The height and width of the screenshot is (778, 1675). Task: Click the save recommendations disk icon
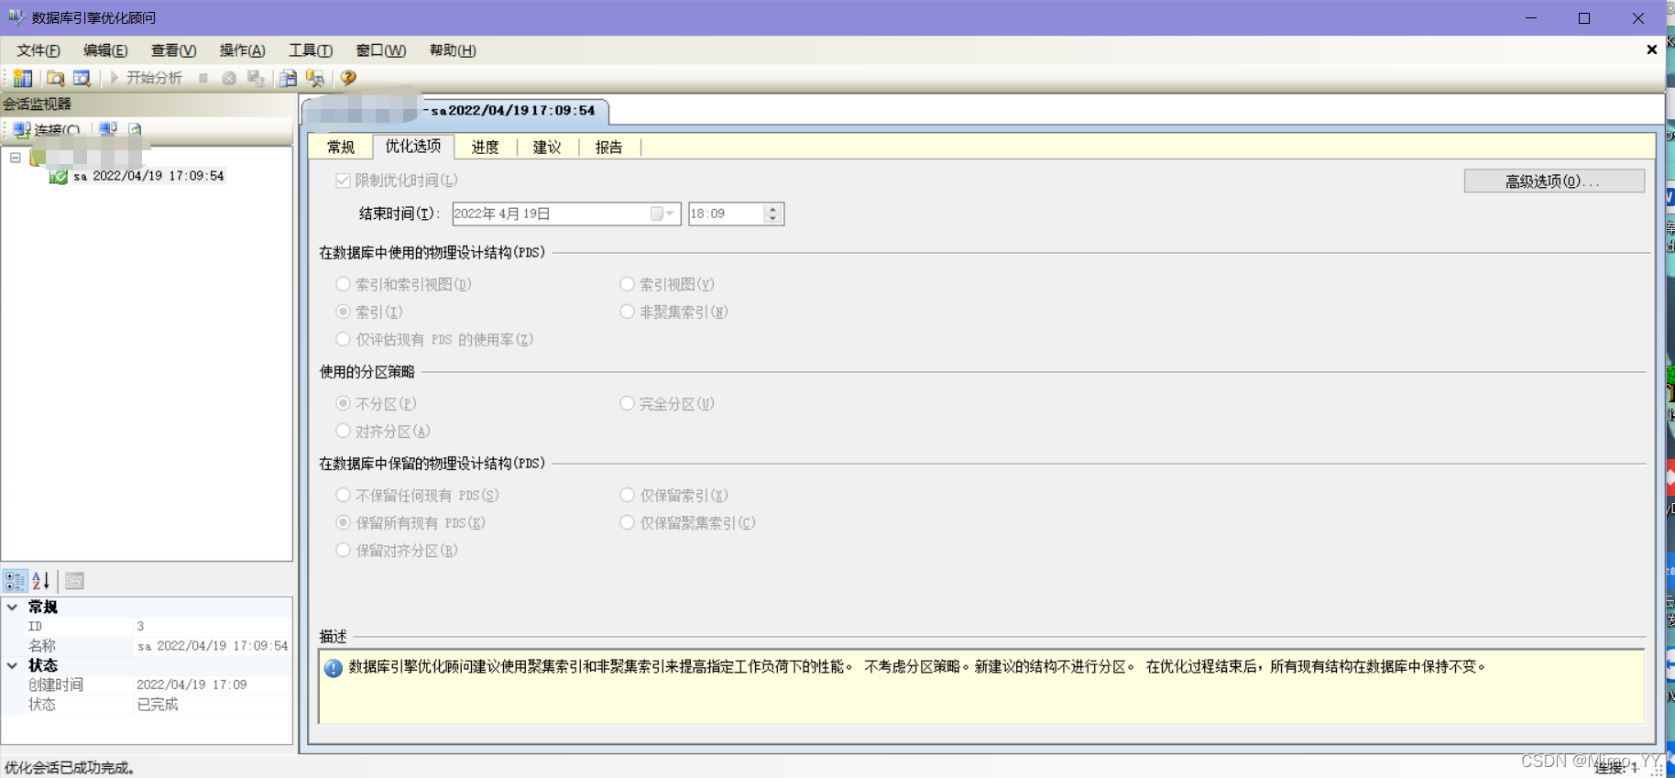(x=257, y=78)
